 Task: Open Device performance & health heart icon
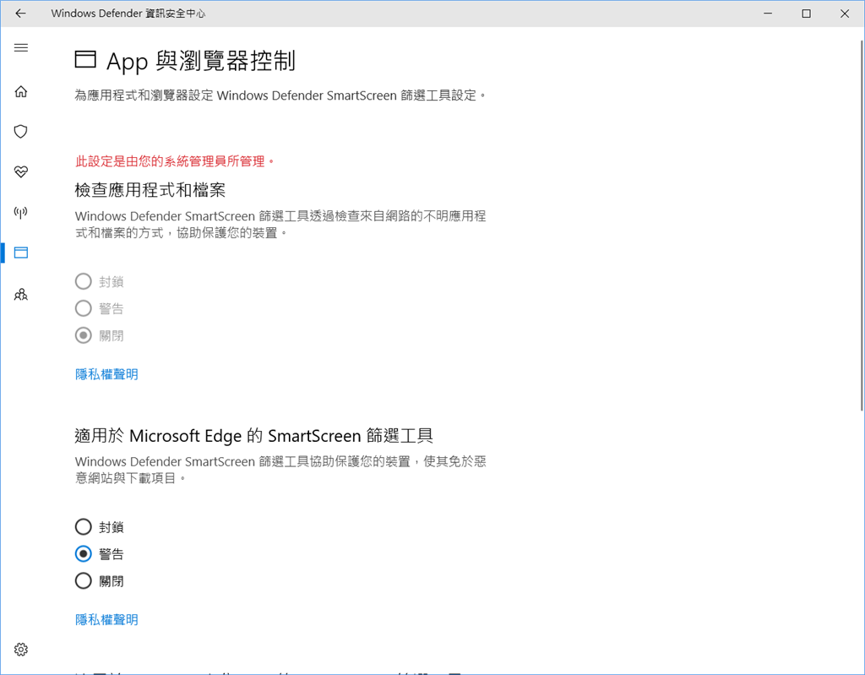point(21,171)
